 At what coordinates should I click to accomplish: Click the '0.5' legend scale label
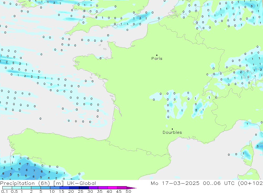(14, 191)
